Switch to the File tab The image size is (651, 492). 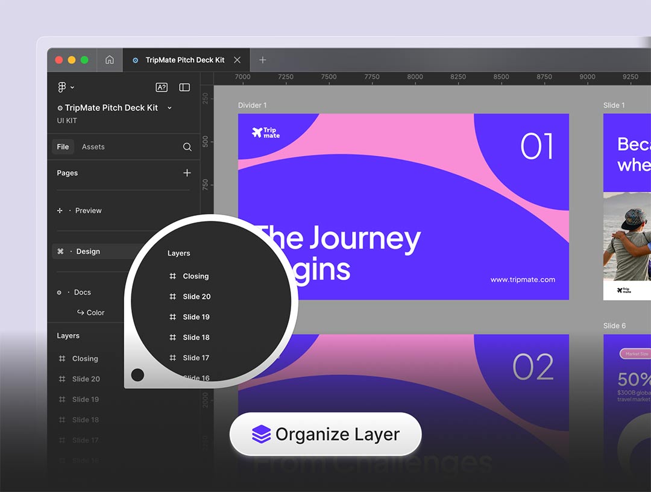coord(63,147)
